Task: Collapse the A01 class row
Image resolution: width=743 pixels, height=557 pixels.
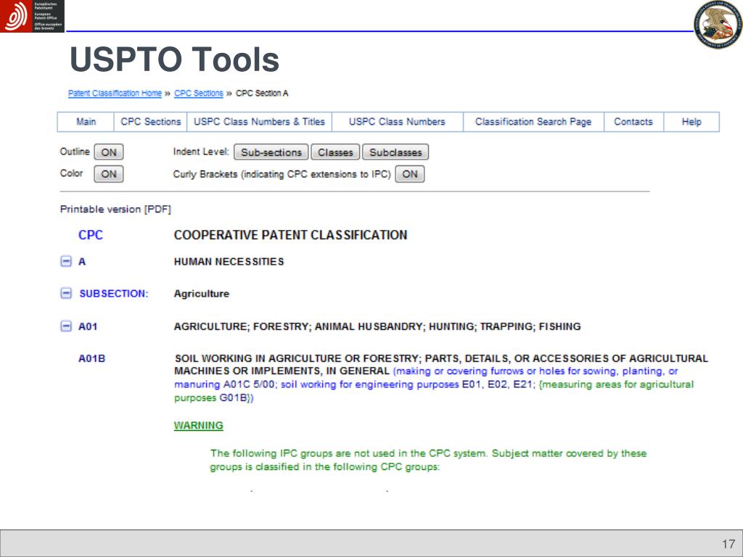Action: (66, 326)
